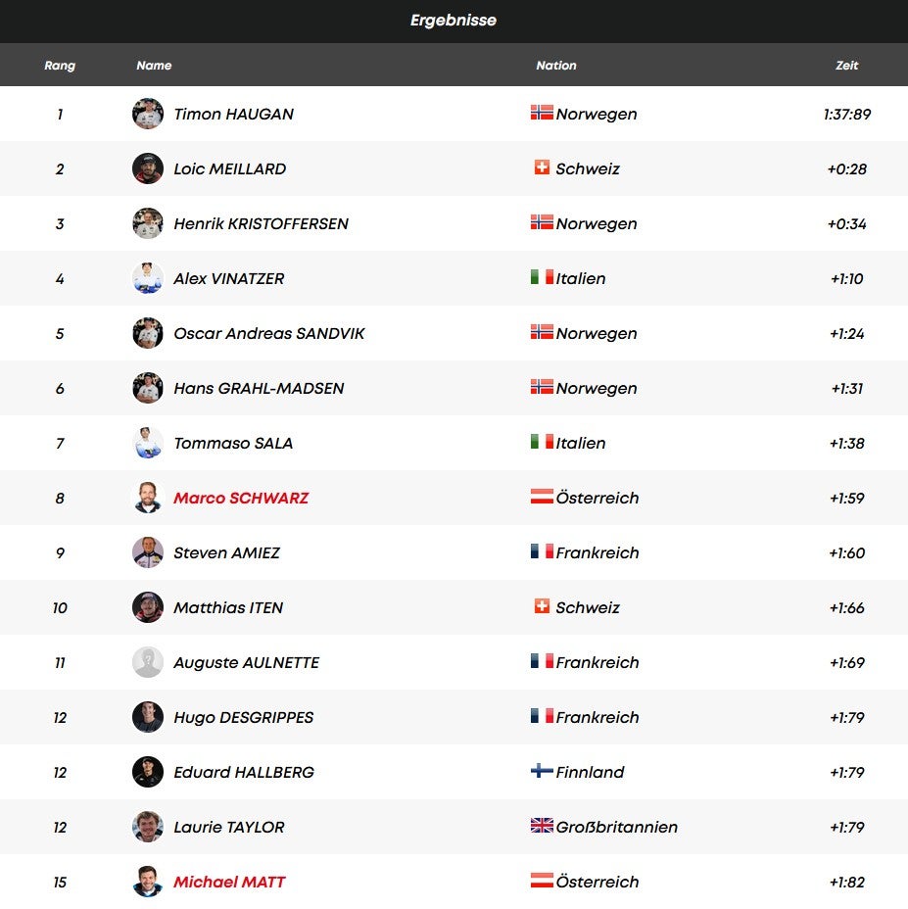The width and height of the screenshot is (908, 909).
Task: Click the Swiss flag next to Loic Meillard
Action: 542,167
